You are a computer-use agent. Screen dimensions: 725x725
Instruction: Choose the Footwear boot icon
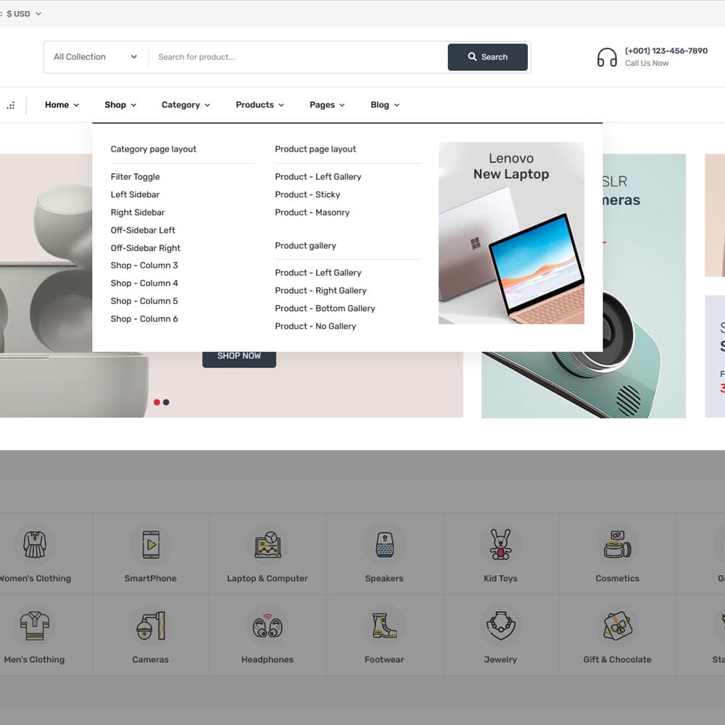tap(384, 626)
